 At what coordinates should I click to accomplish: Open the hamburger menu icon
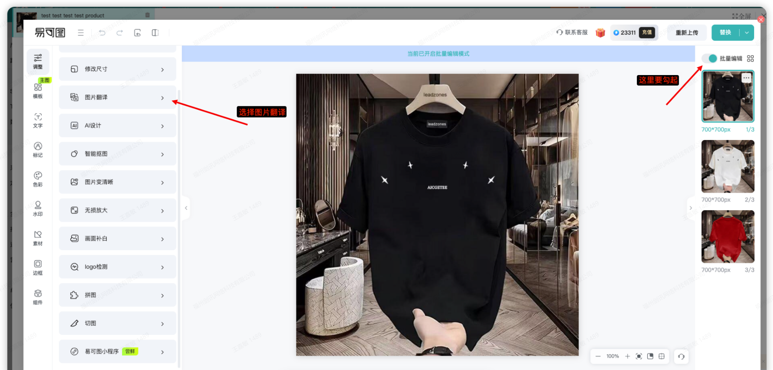[x=81, y=32]
